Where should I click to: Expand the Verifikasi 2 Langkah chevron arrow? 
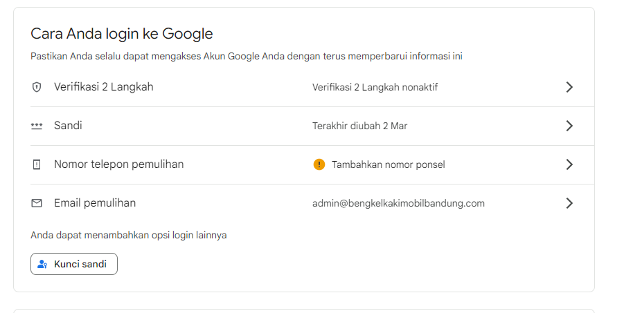[x=569, y=87]
